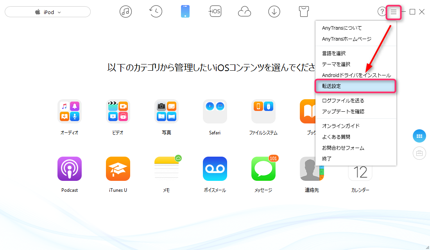Screen dimensions: 430x250
Task: Open the ブック category icon
Action: tap(308, 111)
